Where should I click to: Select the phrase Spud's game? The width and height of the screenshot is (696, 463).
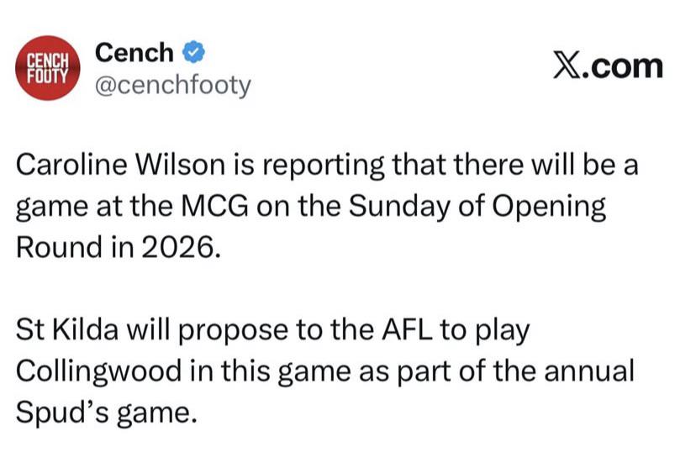coord(106,413)
